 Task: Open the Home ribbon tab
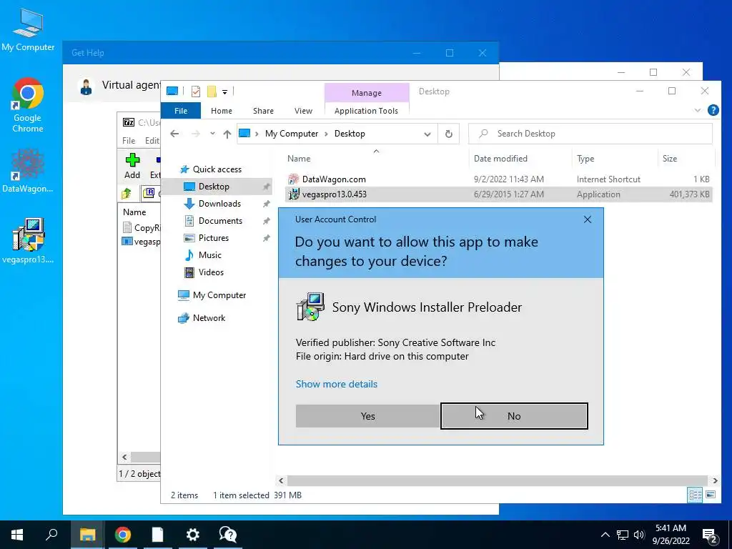pyautogui.click(x=222, y=111)
